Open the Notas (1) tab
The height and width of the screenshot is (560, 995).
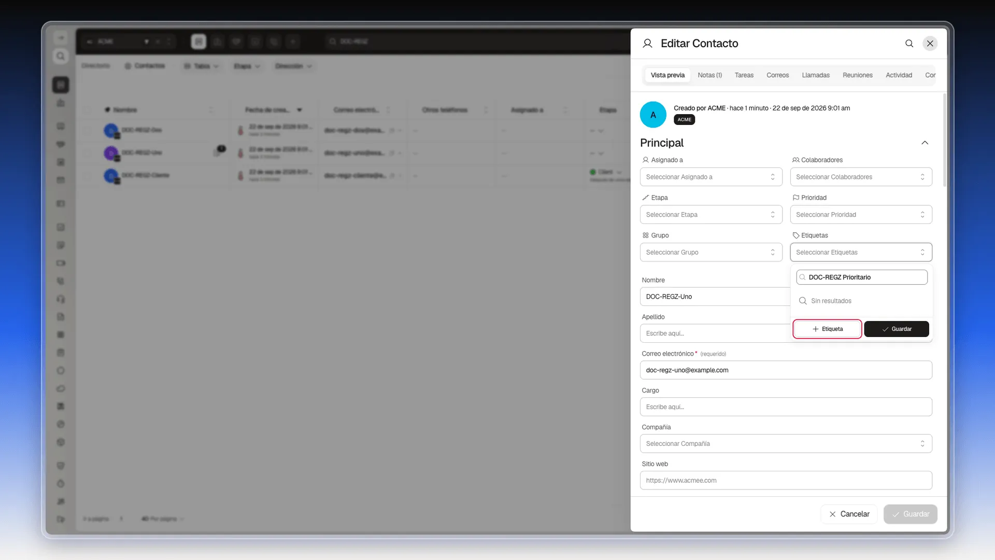(x=709, y=75)
